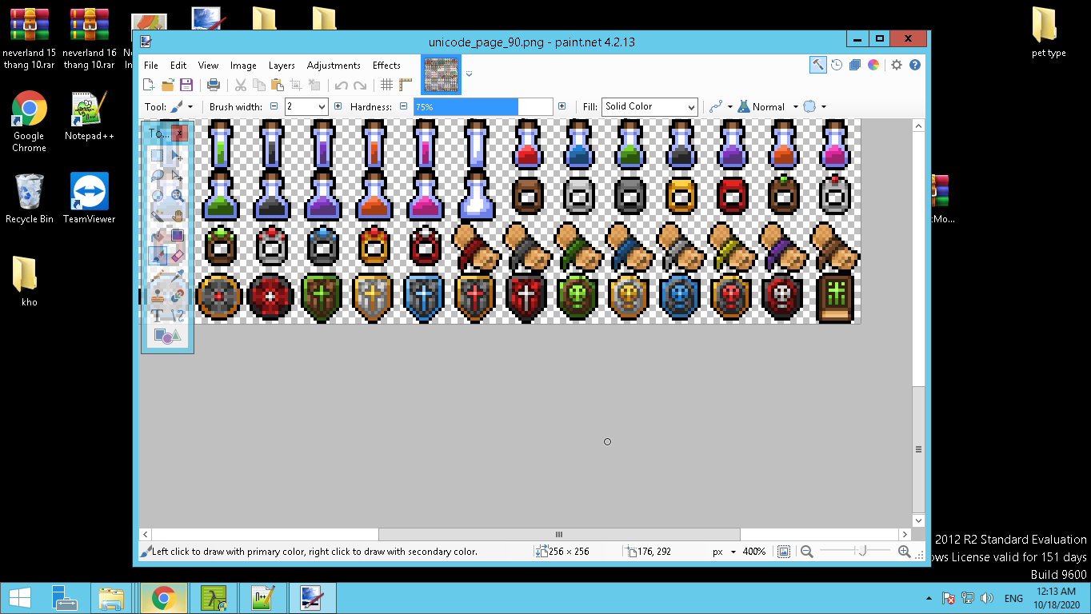Select the Shapes tool

(x=167, y=336)
